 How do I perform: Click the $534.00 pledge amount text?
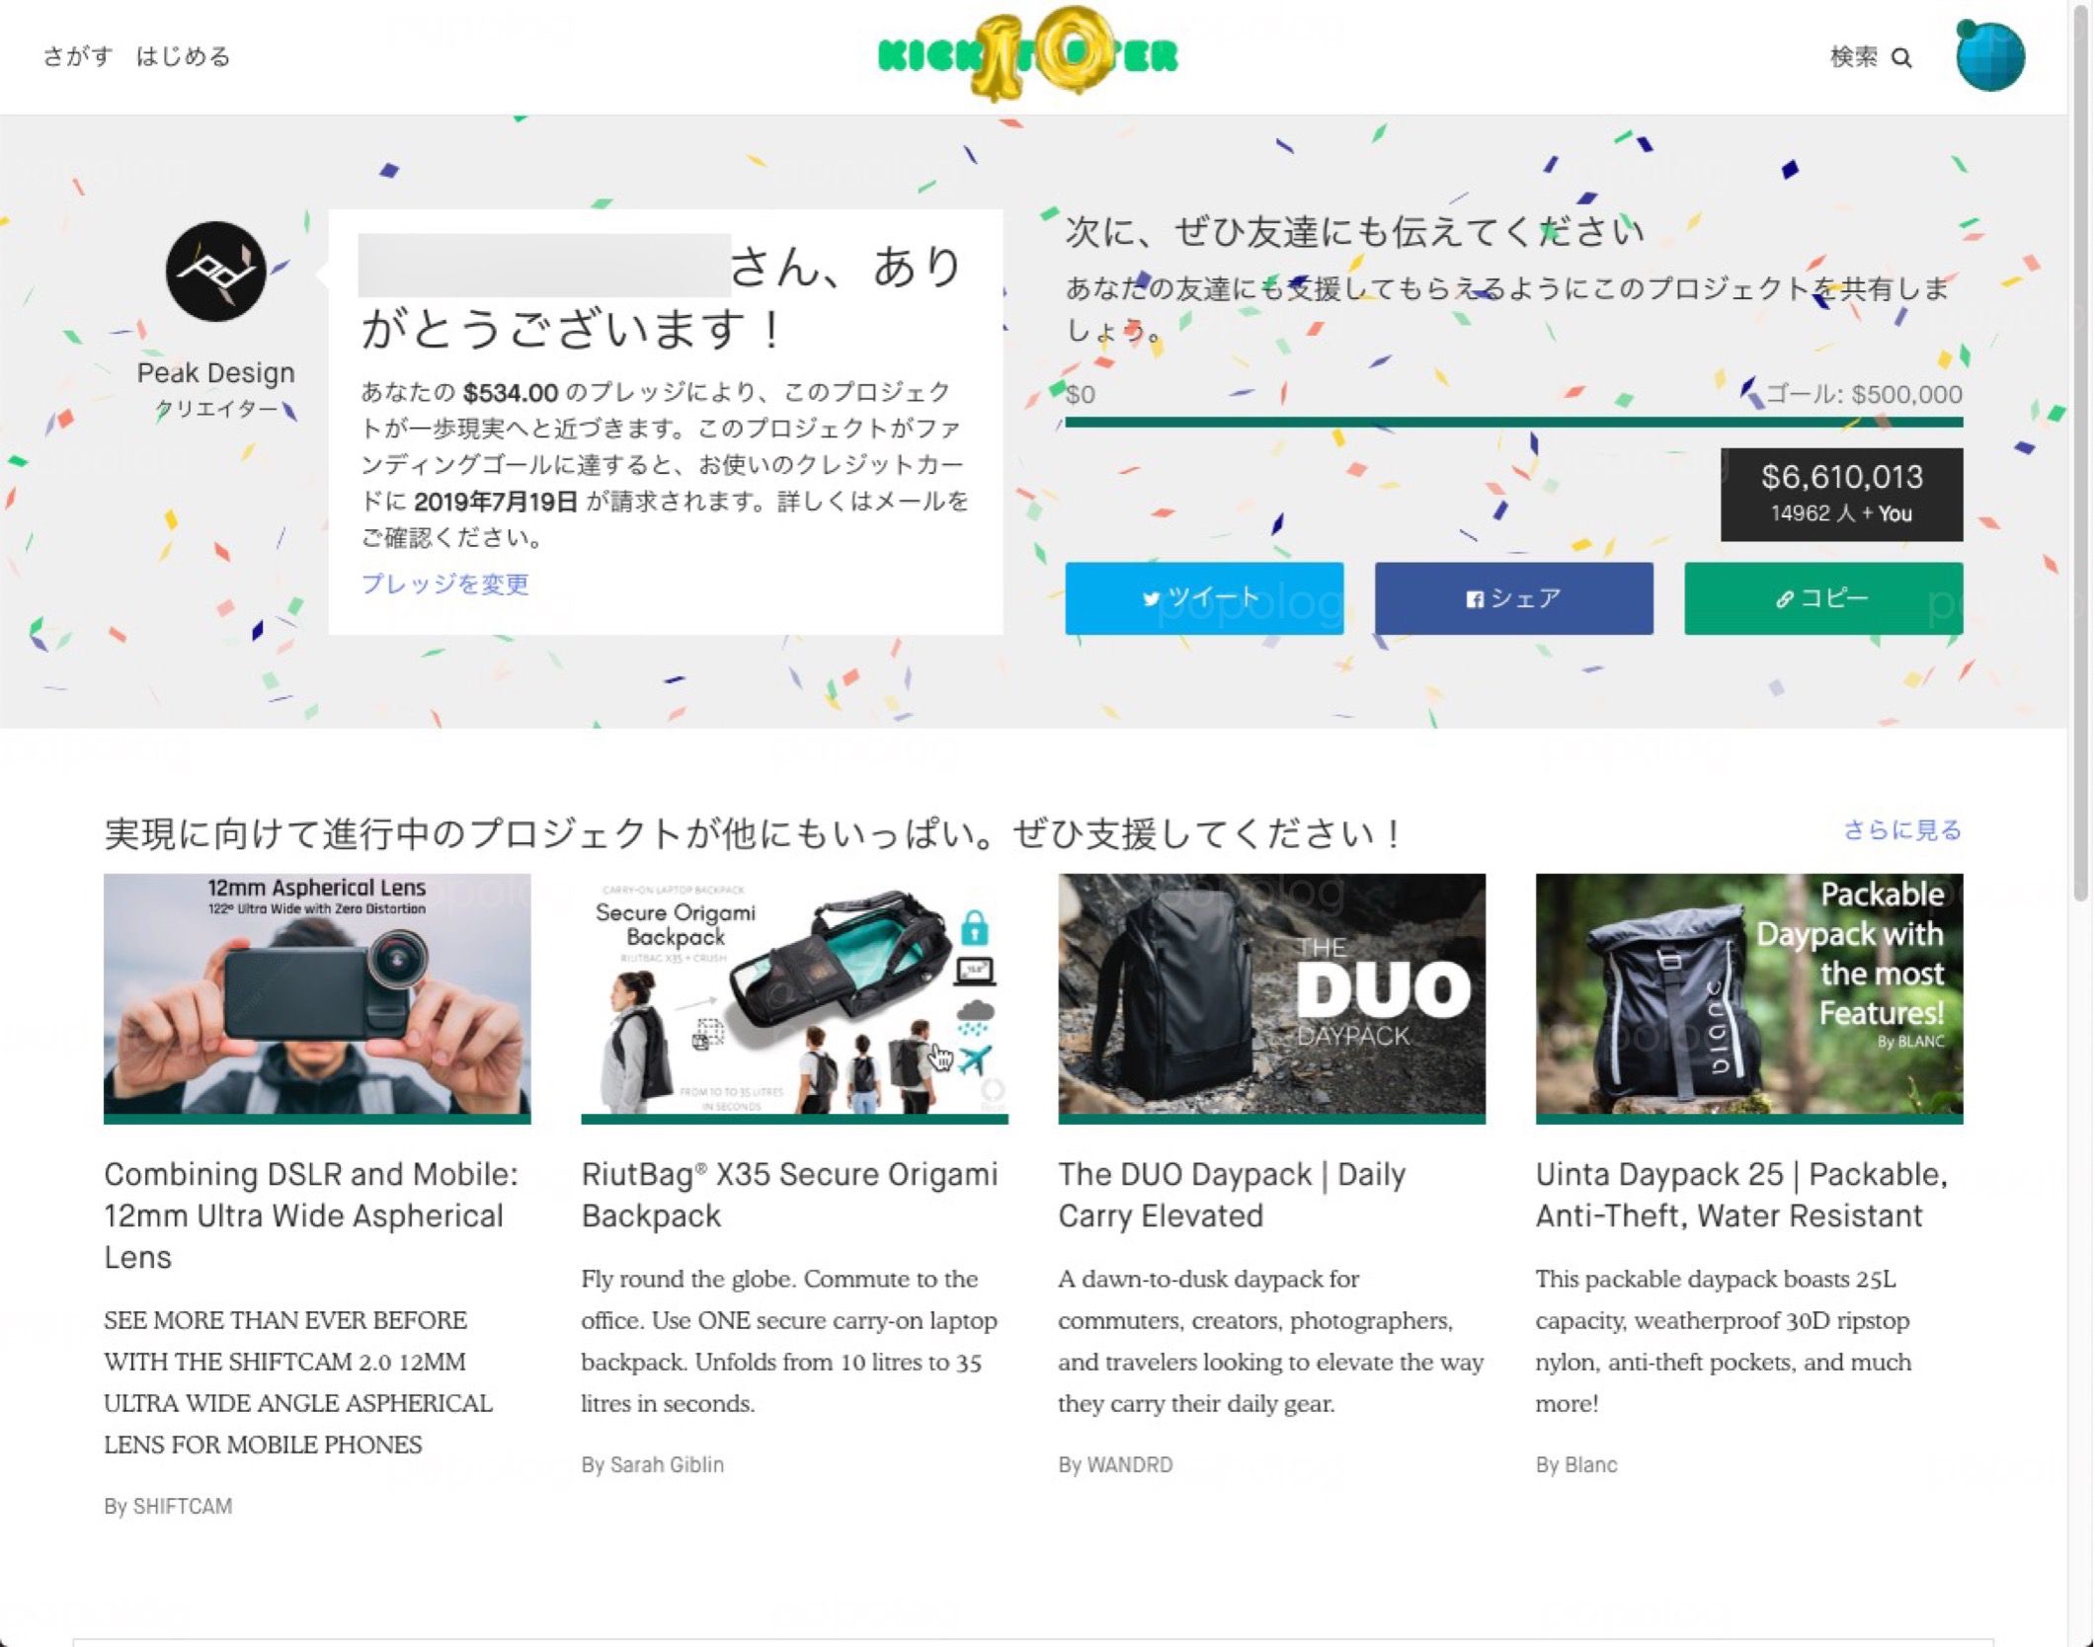511,393
